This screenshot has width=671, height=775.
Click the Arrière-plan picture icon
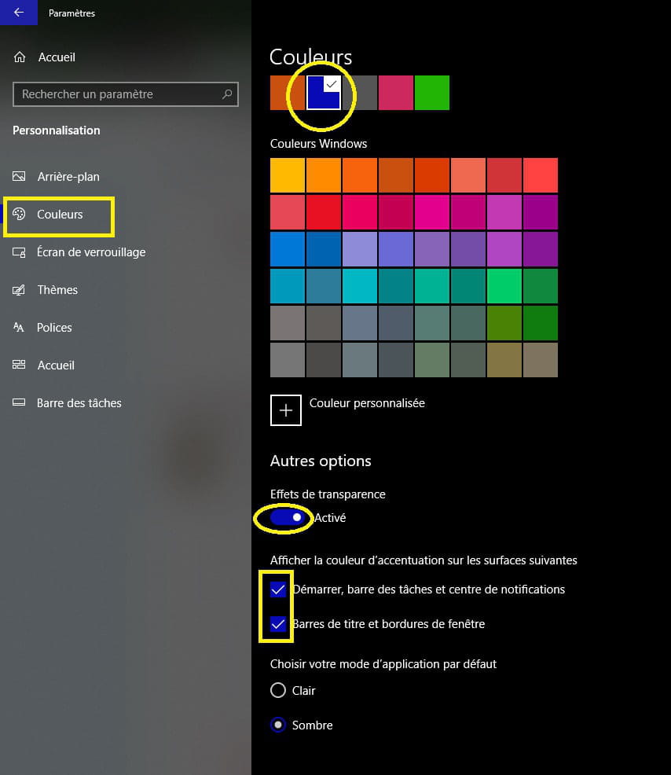(x=19, y=176)
